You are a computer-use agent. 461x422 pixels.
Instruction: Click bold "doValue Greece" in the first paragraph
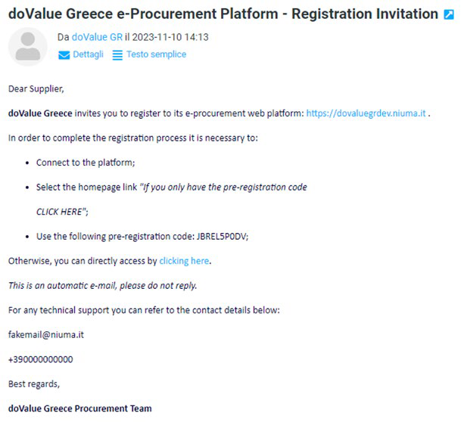[x=40, y=113]
